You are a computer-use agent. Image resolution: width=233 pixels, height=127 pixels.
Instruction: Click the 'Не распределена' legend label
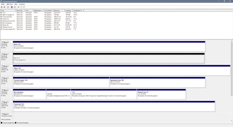pos(8,123)
